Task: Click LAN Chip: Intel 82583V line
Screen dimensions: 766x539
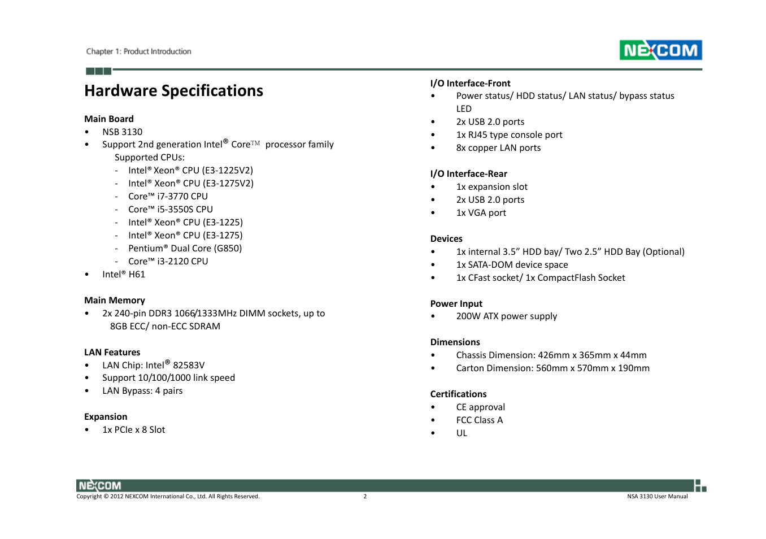Action: pyautogui.click(x=153, y=365)
